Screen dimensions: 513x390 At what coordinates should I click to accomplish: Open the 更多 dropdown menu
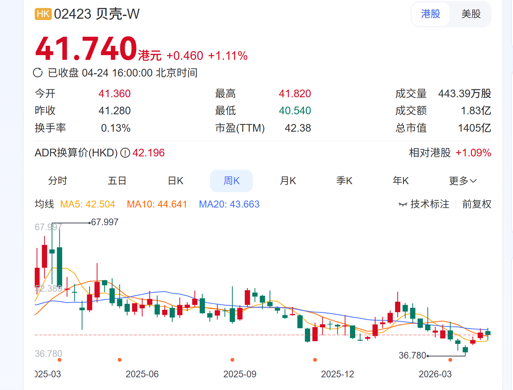tap(463, 180)
